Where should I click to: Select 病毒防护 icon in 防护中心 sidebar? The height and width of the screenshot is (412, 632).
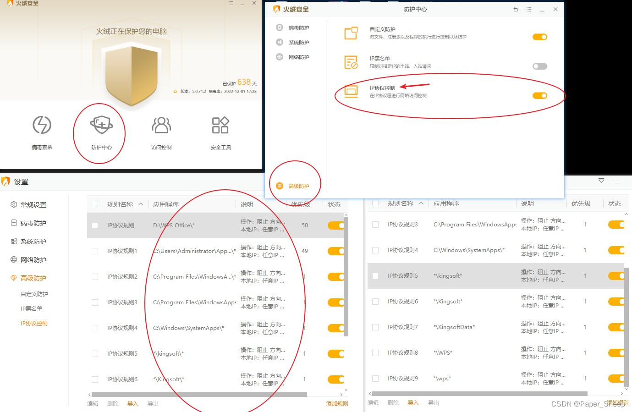pyautogui.click(x=280, y=27)
